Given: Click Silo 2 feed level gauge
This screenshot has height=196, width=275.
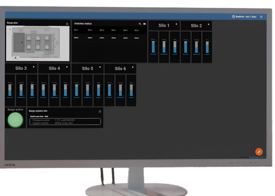Looking at the screenshot, I should pos(185,47).
